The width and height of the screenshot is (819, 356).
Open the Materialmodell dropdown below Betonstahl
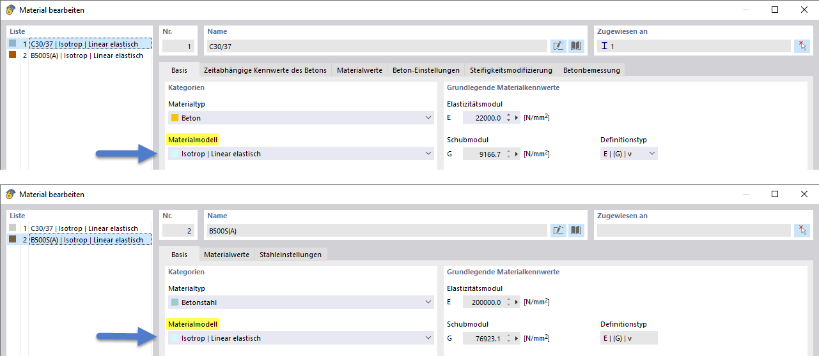pos(428,338)
